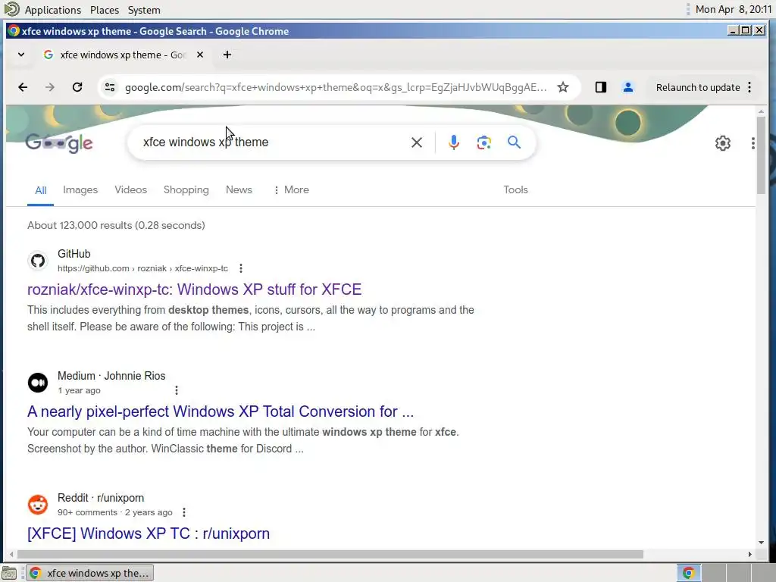View site information icon in address bar
Screen dimensions: 776x582
(x=110, y=88)
